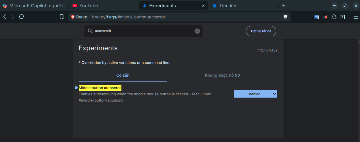The width and height of the screenshot is (360, 142).
Task: Open the Extensions puzzle-piece menu
Action: tap(334, 17)
